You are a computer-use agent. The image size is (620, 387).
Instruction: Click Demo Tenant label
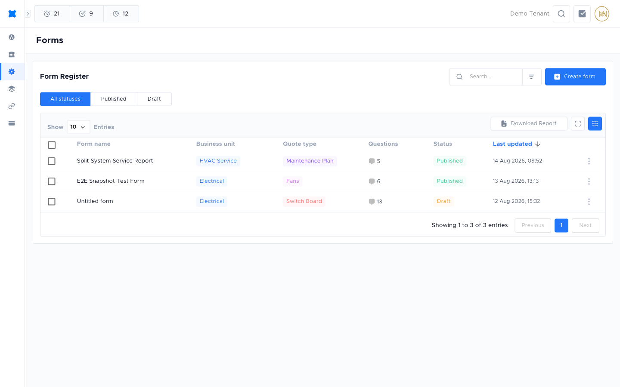530,14
